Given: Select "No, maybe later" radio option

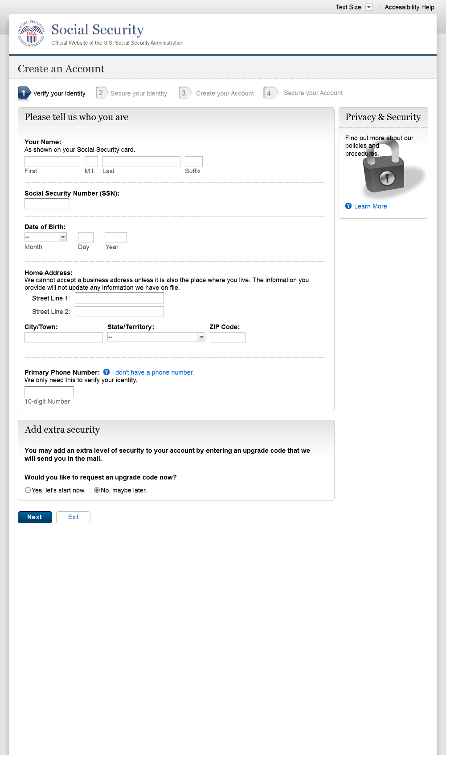Looking at the screenshot, I should click(x=97, y=490).
